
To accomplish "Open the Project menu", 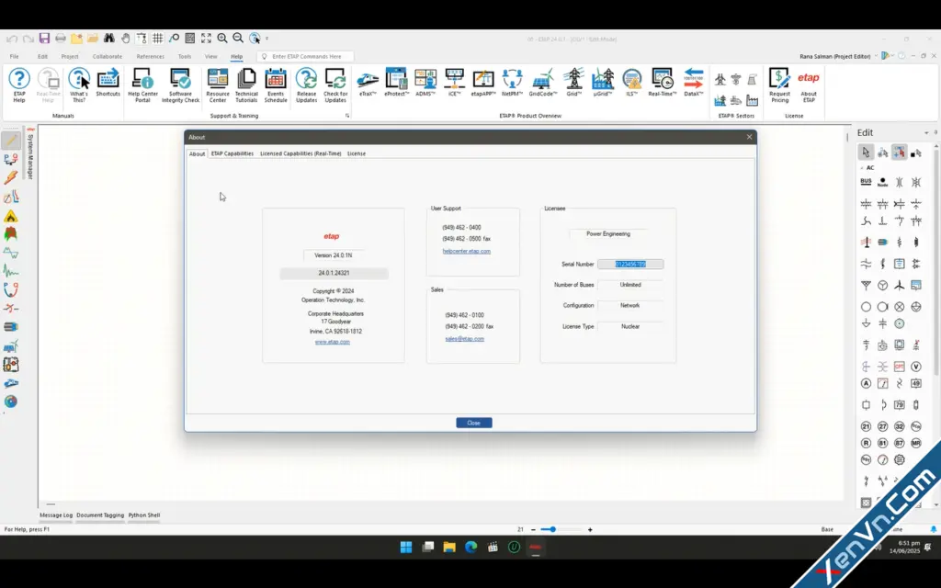I will [x=70, y=56].
